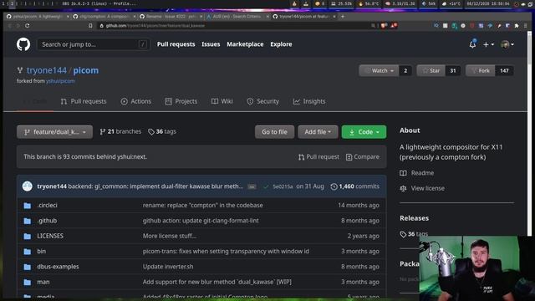Switch to the yshui/picom browser tab
The width and height of the screenshot is (535, 301).
click(x=38, y=17)
